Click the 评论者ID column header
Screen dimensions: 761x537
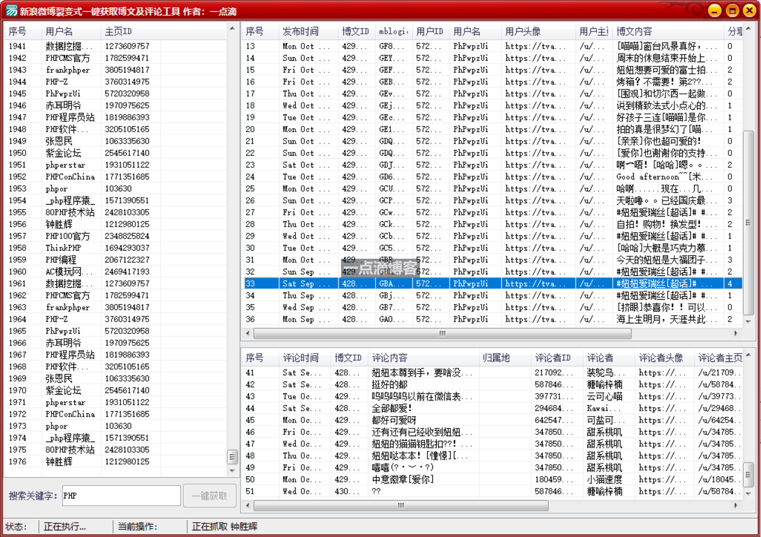point(557,358)
